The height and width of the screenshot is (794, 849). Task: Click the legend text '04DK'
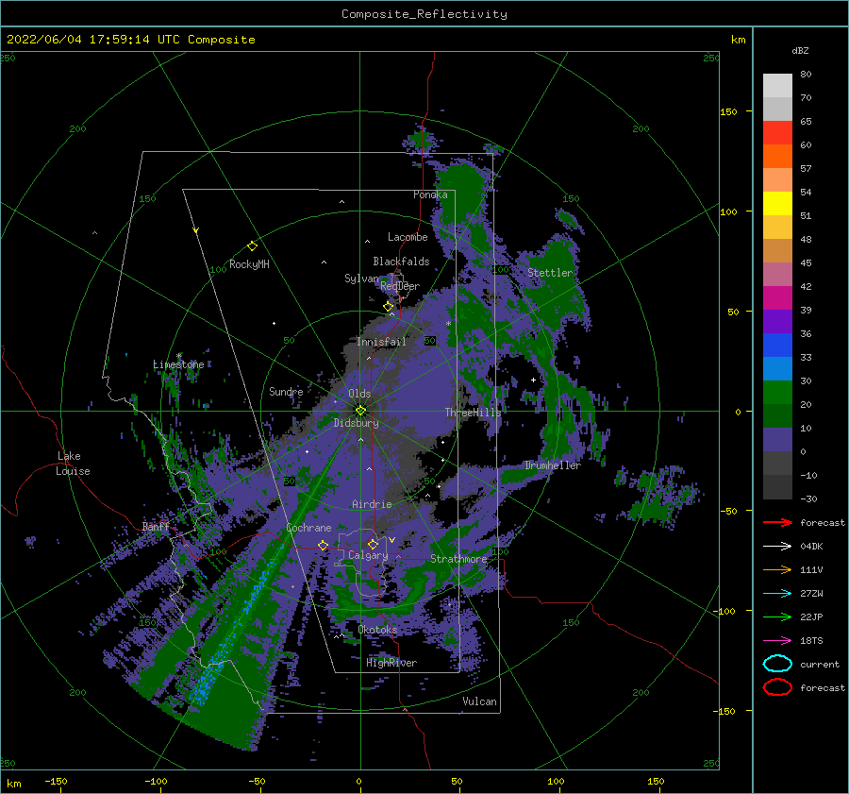pos(811,547)
